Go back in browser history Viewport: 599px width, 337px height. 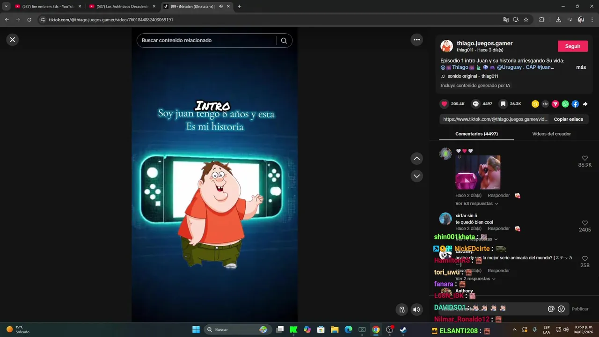click(x=7, y=20)
